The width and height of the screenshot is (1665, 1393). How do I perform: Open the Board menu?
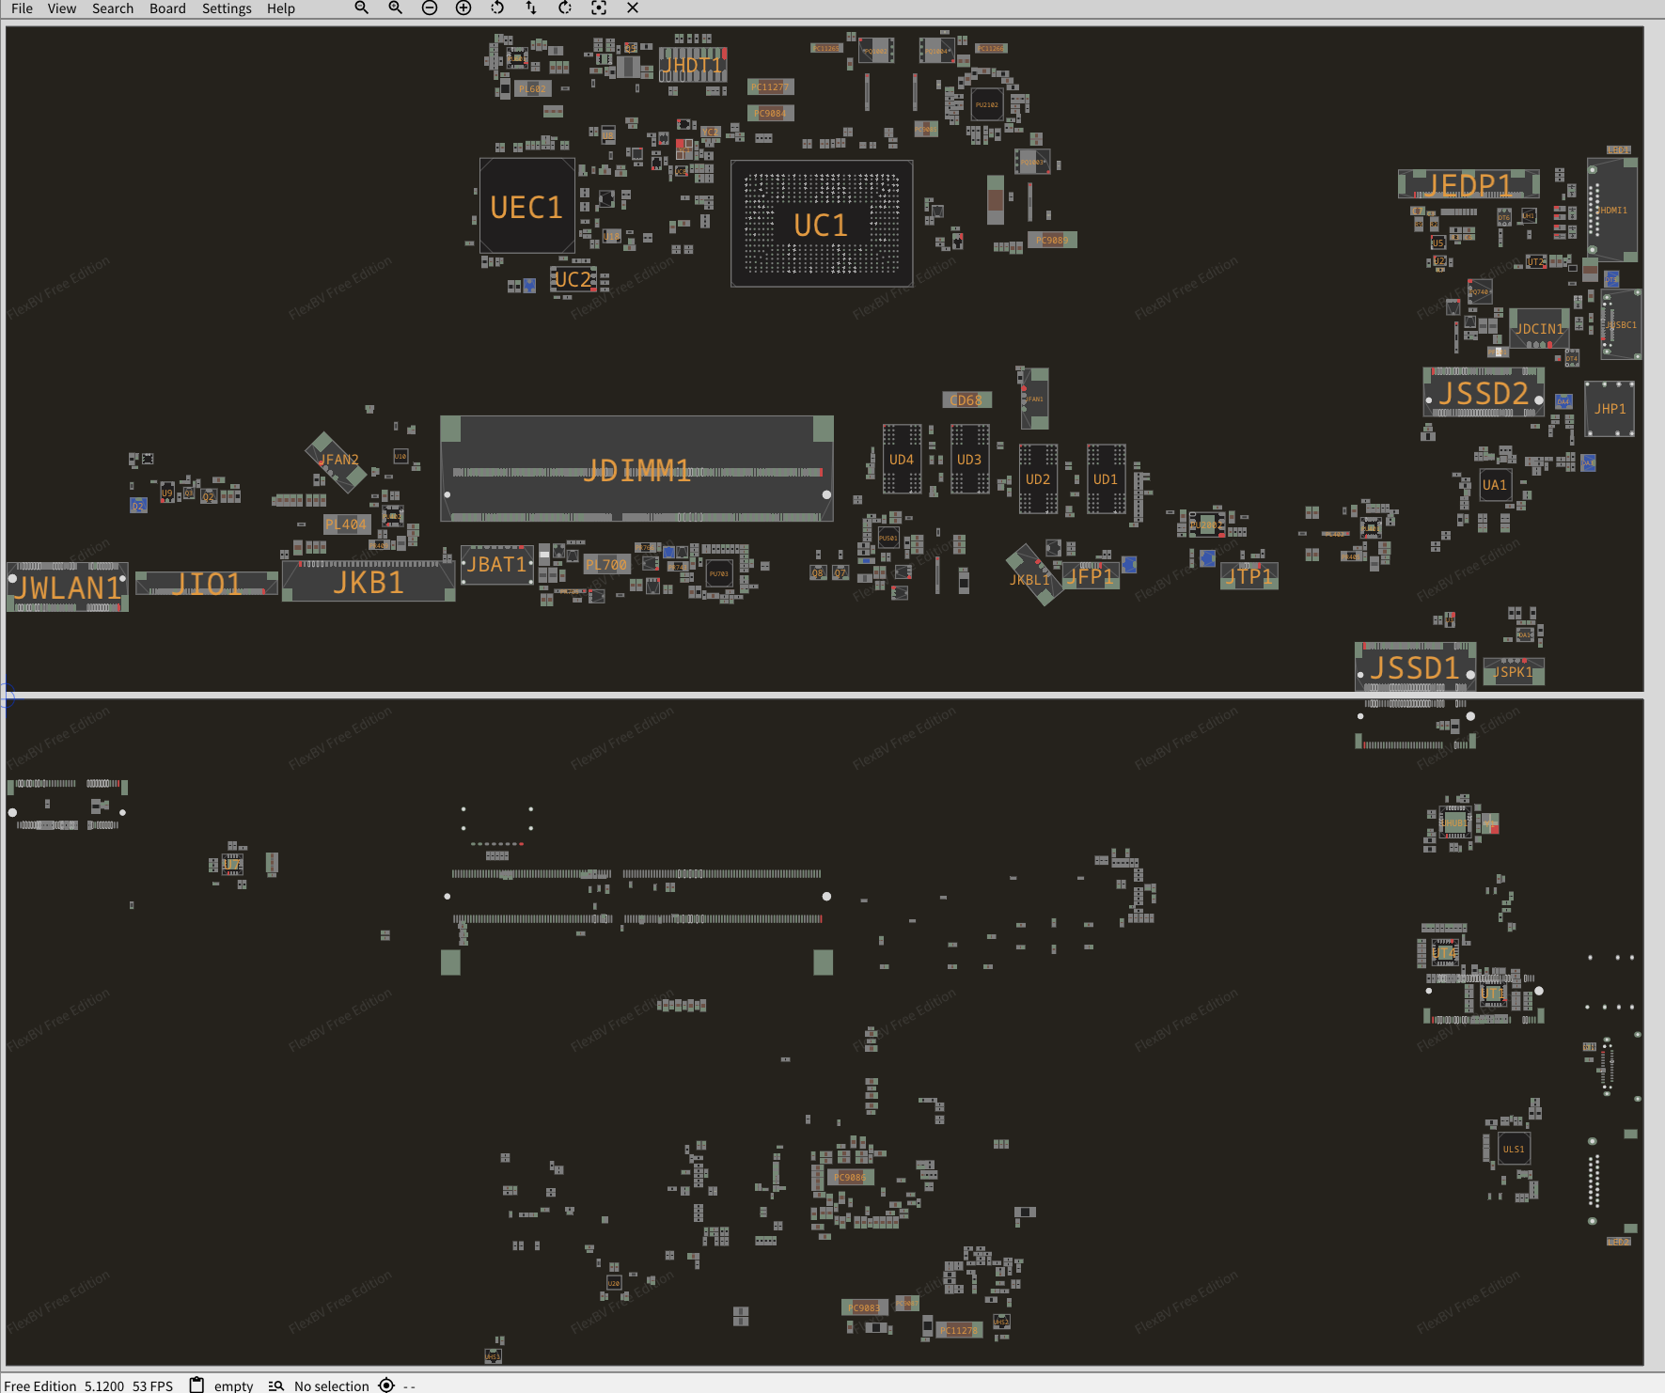click(x=167, y=8)
